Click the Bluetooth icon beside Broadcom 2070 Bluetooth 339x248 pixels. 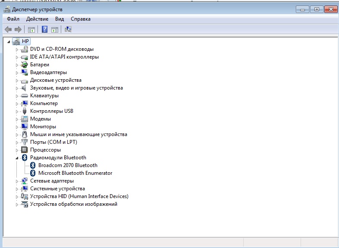point(33,165)
